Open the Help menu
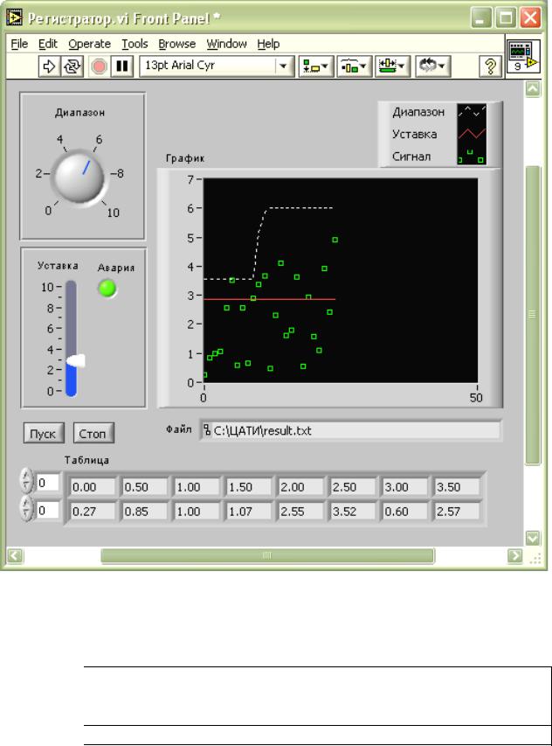The height and width of the screenshot is (746, 552). tap(268, 44)
